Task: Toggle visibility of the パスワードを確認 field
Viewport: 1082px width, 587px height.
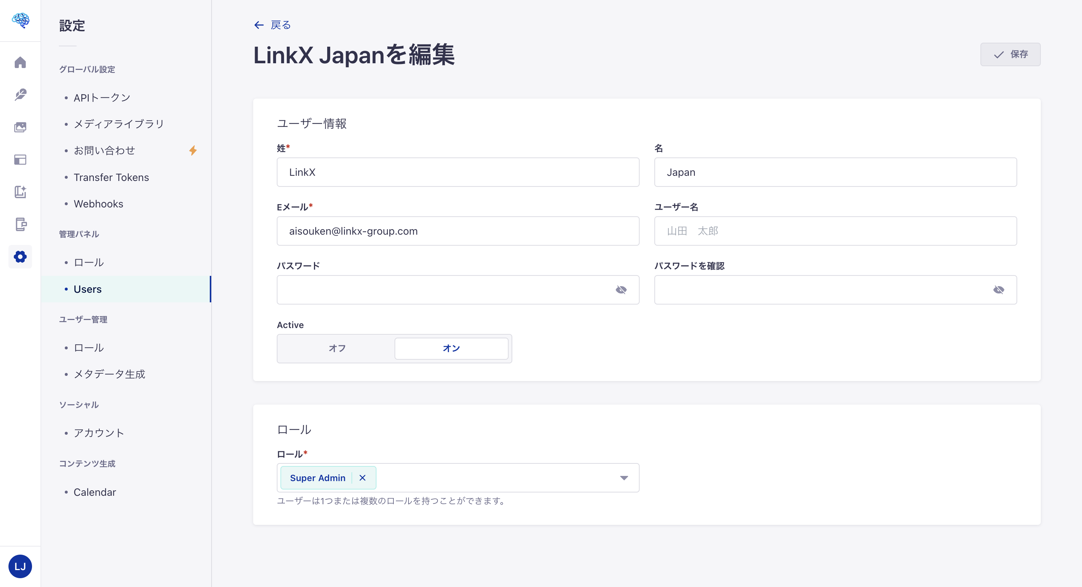Action: (x=999, y=289)
